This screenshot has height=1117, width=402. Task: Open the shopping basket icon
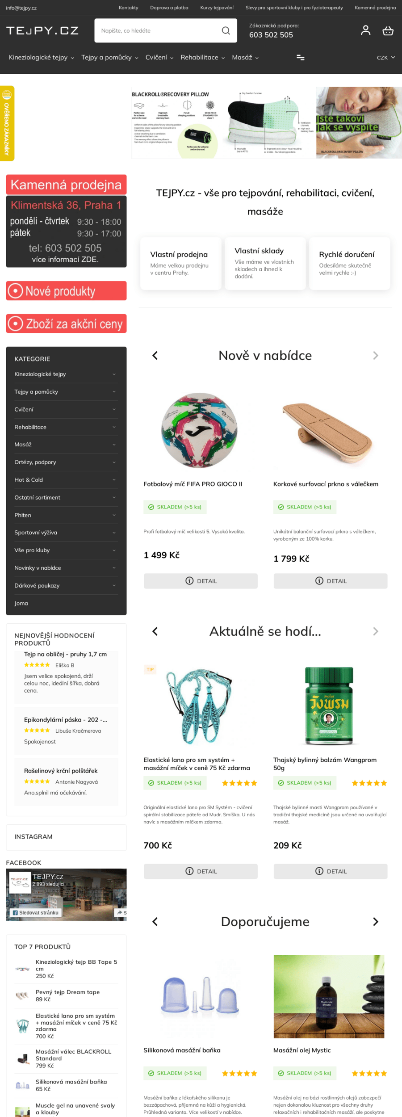[388, 30]
